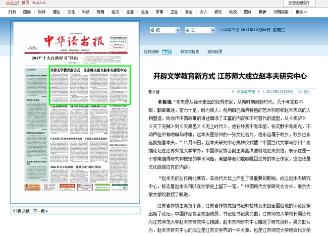Viewport: 328px width, 236px height.
Task: Switch to the English version link
Action: click(x=39, y=3)
